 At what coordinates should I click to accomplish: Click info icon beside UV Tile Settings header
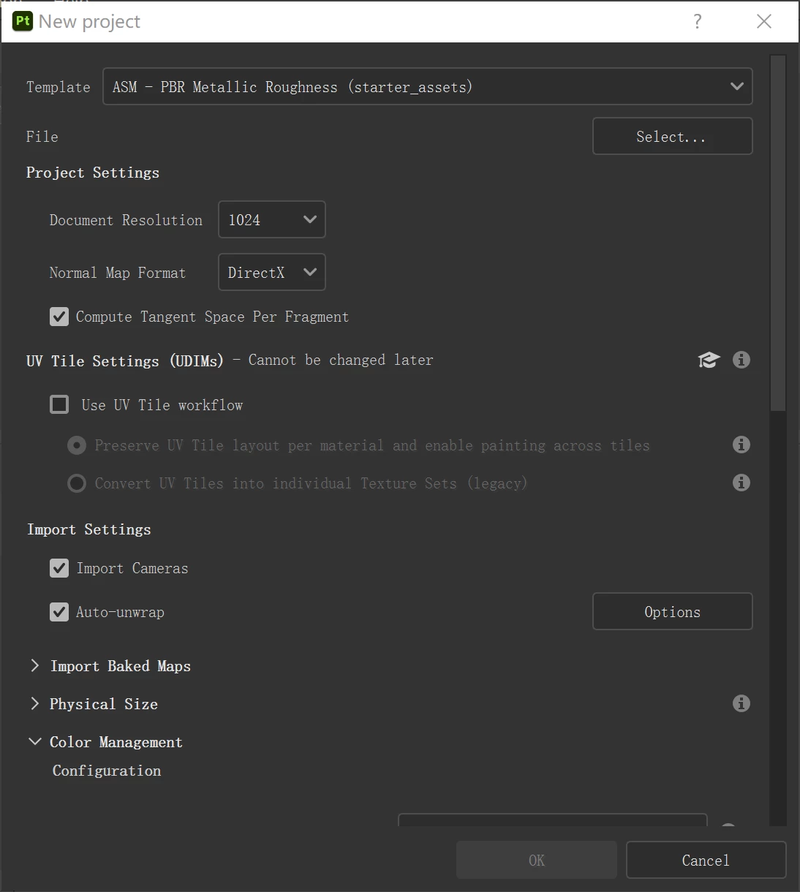tap(741, 360)
